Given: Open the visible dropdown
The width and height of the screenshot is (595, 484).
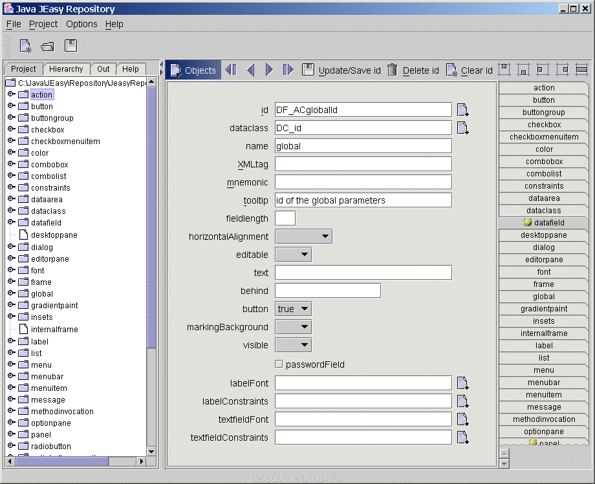Looking at the screenshot, I should coord(294,345).
